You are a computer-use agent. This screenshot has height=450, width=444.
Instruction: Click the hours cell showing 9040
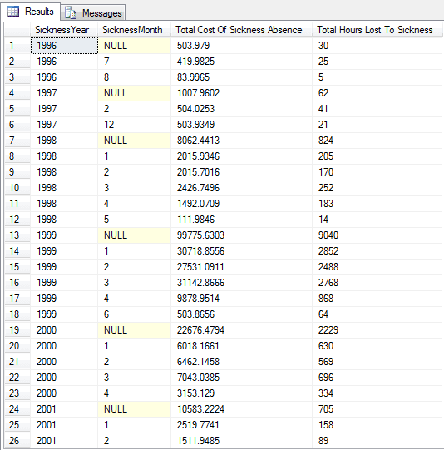pos(377,235)
